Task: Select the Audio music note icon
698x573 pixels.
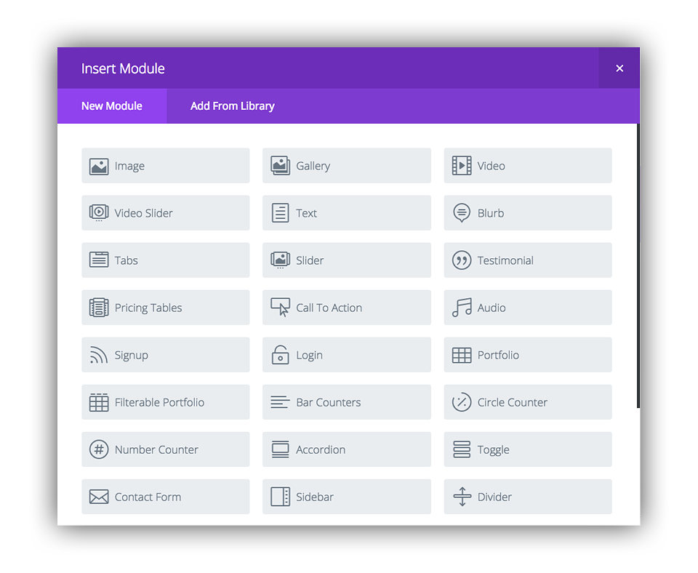Action: click(462, 307)
